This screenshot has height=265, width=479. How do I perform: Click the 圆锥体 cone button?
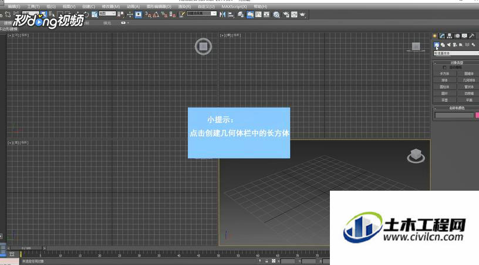468,74
